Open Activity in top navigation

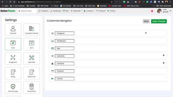tap(111, 11)
